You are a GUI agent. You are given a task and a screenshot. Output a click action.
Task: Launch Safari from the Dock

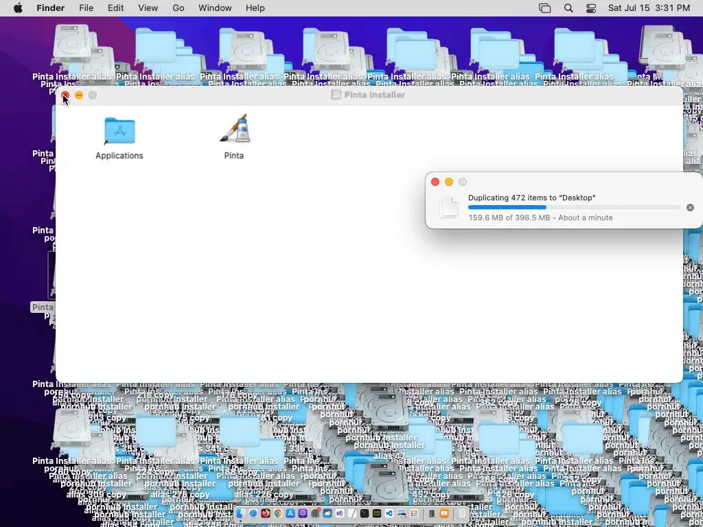coord(253,513)
